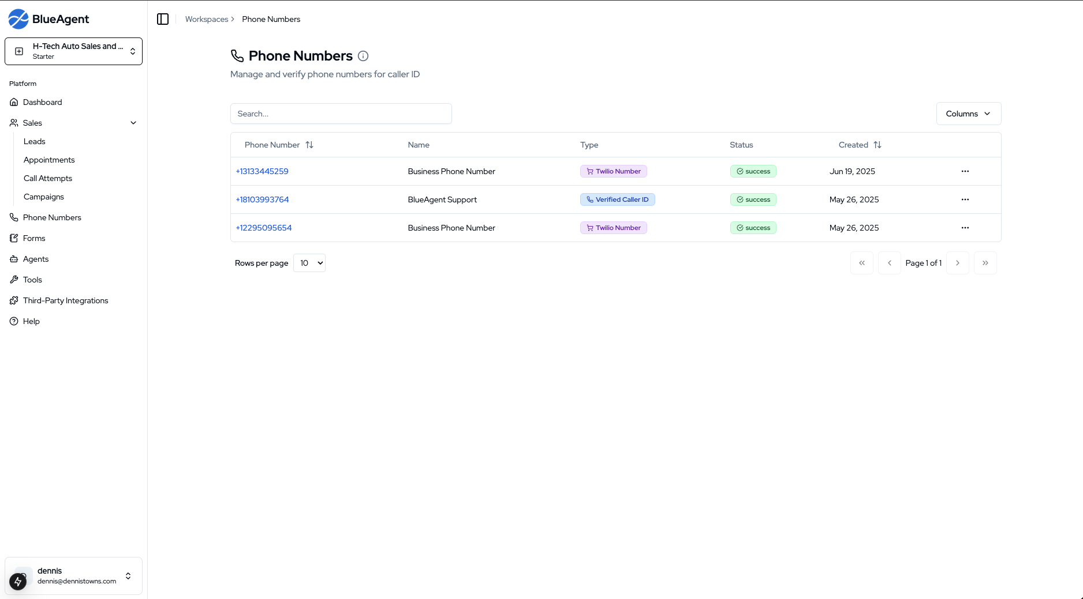This screenshot has width=1083, height=599.
Task: Click the Phone Numbers breadcrumb text
Action: [x=271, y=19]
